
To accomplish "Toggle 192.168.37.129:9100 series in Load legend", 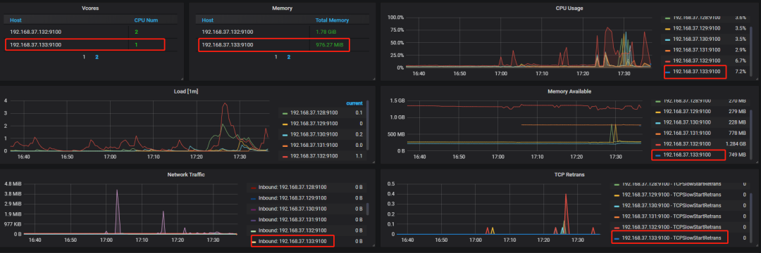I will pyautogui.click(x=314, y=124).
